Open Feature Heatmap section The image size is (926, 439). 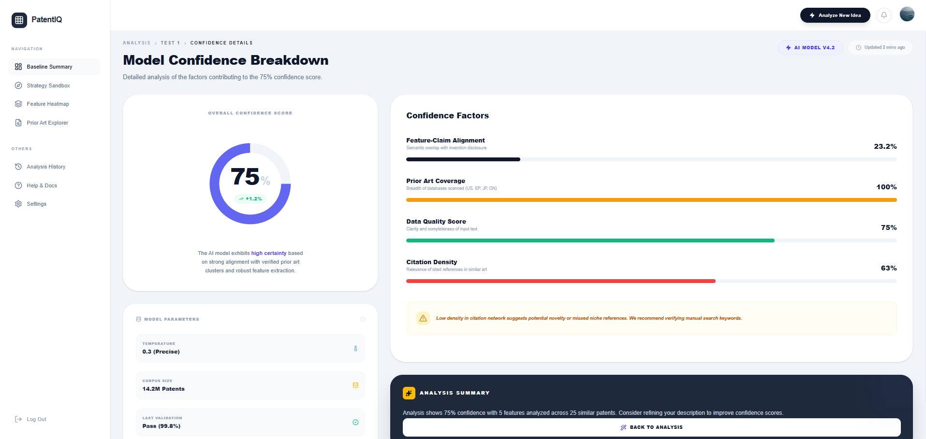pos(54,104)
